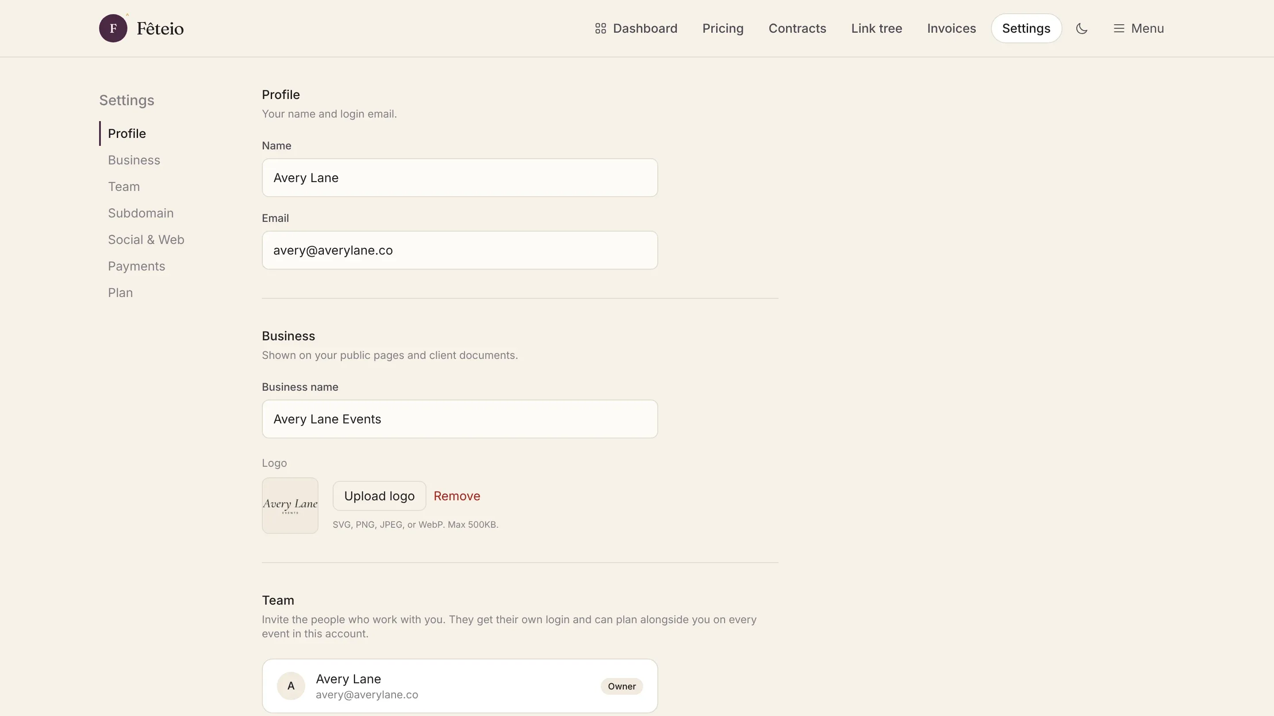This screenshot has height=716, width=1274.
Task: Click the Fêteio round F logo icon
Action: click(113, 28)
